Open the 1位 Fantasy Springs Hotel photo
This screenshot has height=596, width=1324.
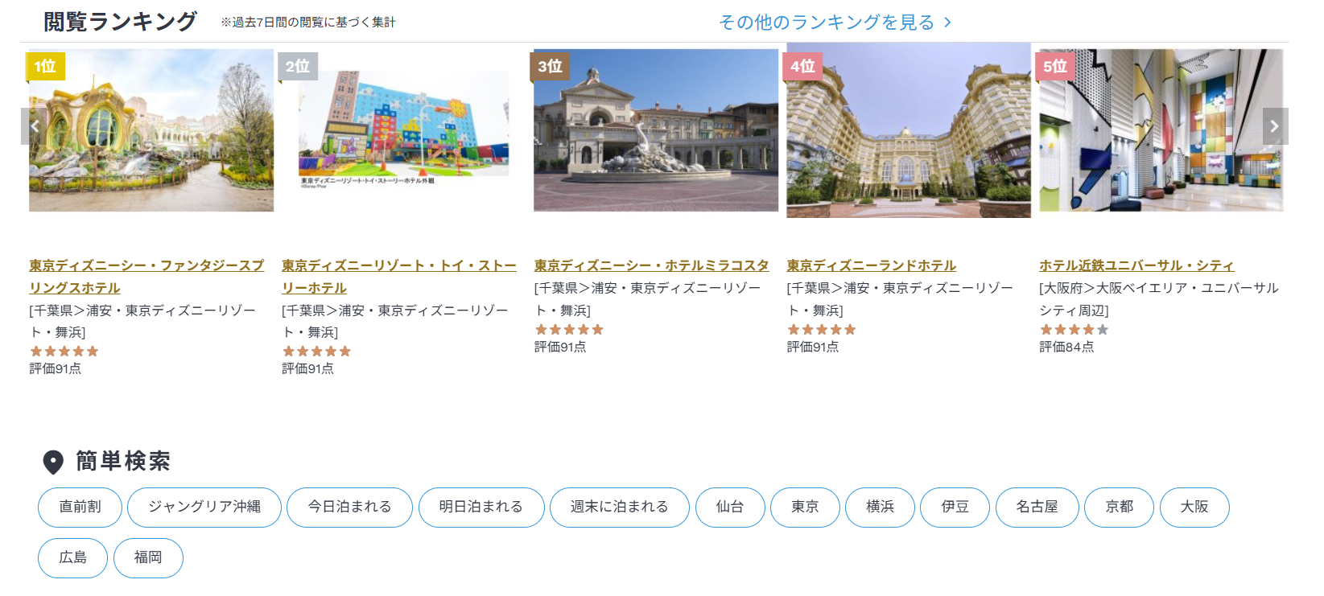tap(151, 131)
